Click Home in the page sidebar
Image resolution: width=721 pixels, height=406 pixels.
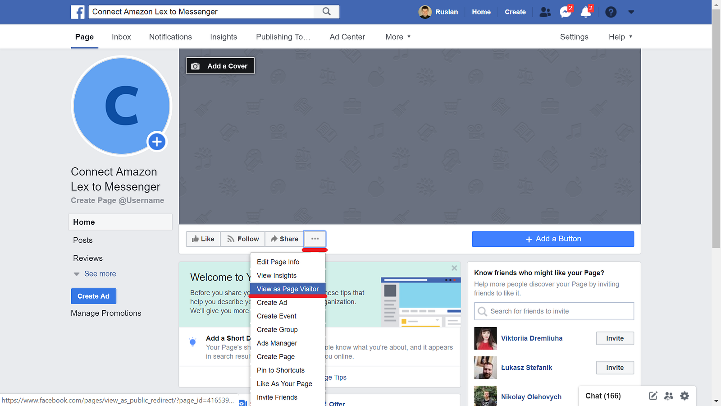(x=120, y=222)
